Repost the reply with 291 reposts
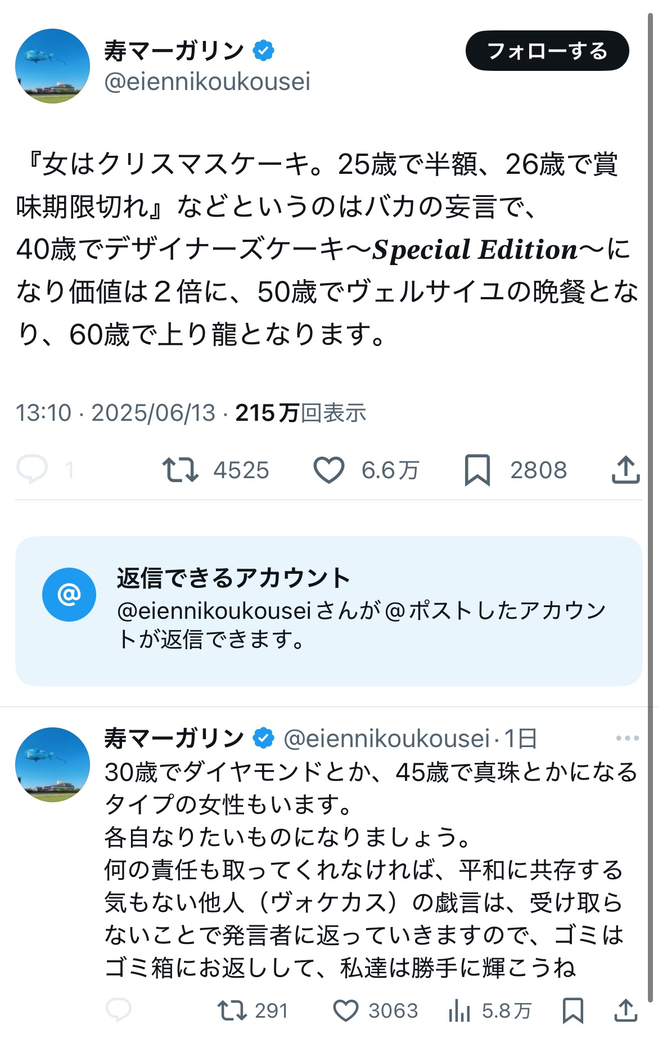Screen dimensions: 658x1043 (x=232, y=1010)
